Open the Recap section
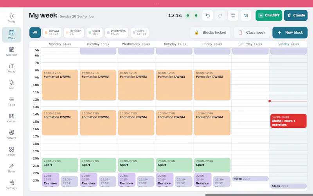 pos(12,68)
